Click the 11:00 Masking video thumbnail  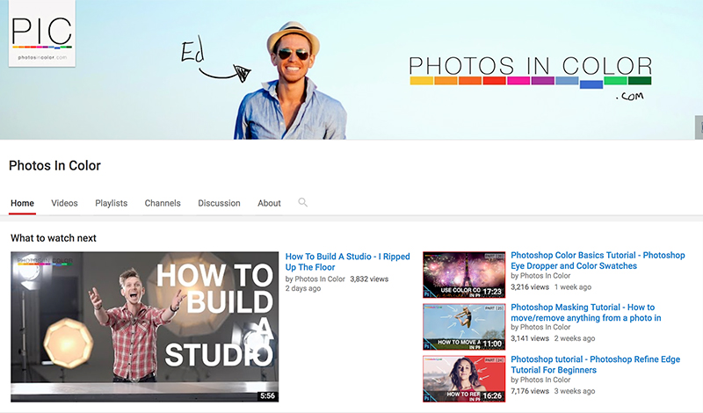coord(464,327)
